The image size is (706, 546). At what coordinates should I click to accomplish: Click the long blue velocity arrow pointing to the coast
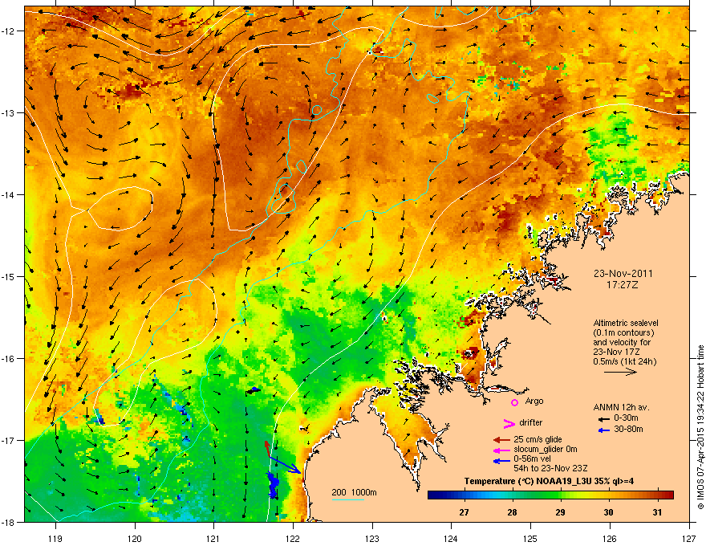coord(286,465)
